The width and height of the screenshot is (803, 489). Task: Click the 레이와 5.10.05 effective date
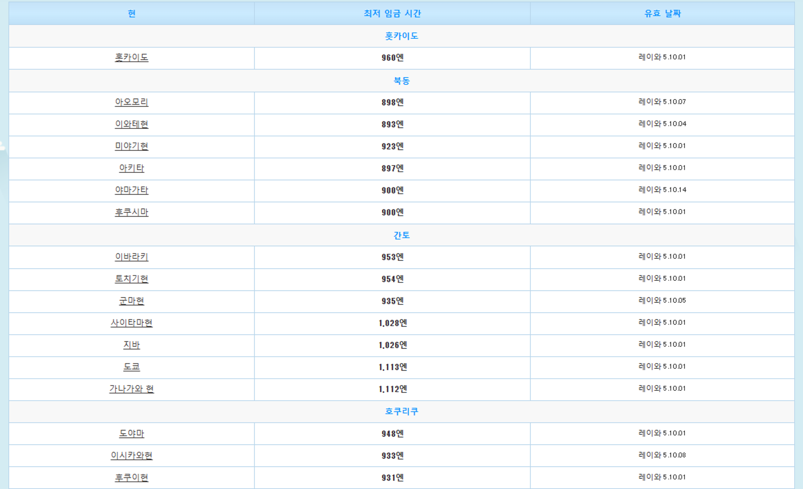[662, 300]
